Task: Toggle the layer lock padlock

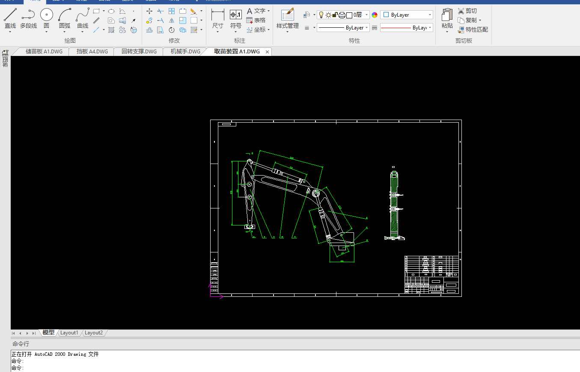Action: [x=335, y=15]
